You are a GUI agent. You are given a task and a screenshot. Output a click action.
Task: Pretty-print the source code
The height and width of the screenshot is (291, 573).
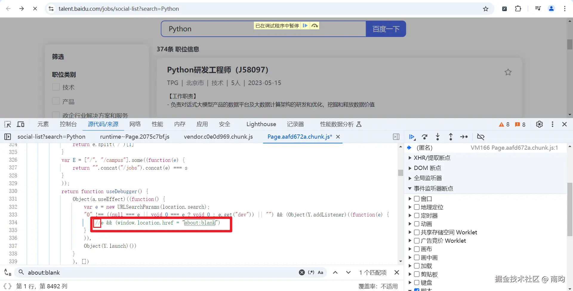coord(7,286)
